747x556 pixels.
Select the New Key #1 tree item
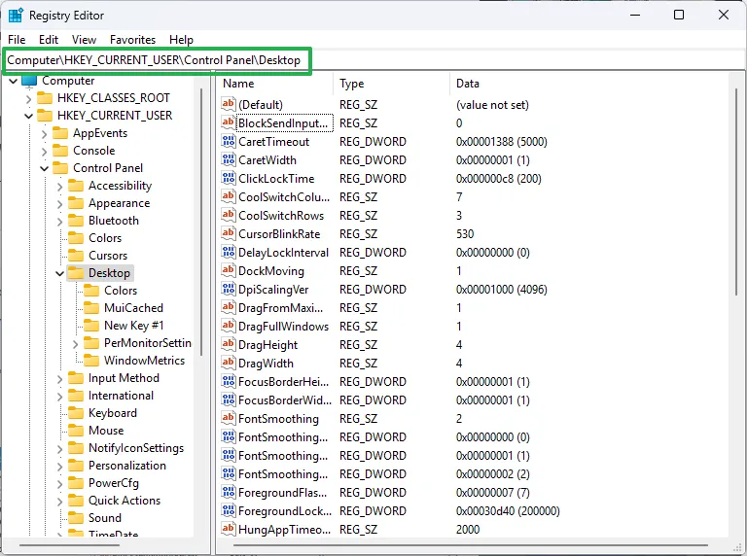(133, 326)
